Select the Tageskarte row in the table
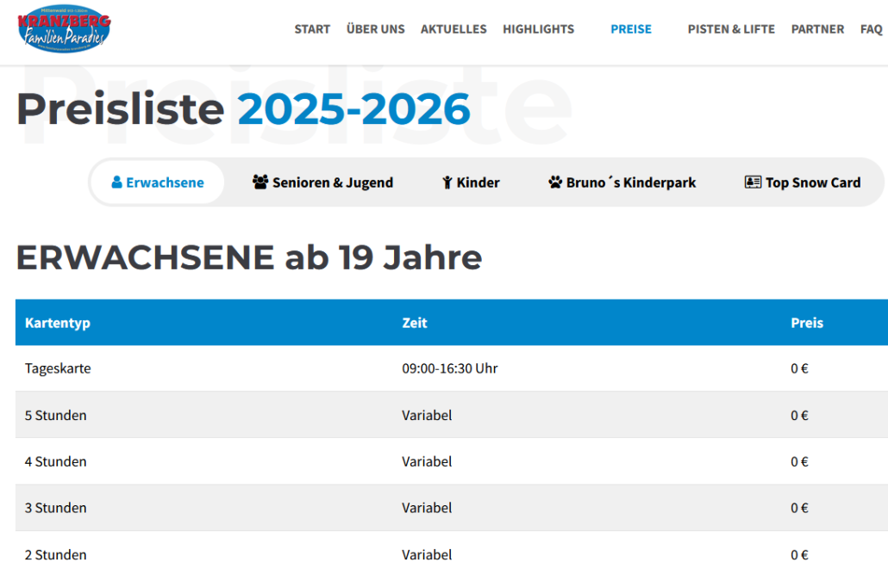Image resolution: width=888 pixels, height=562 pixels. 58,368
